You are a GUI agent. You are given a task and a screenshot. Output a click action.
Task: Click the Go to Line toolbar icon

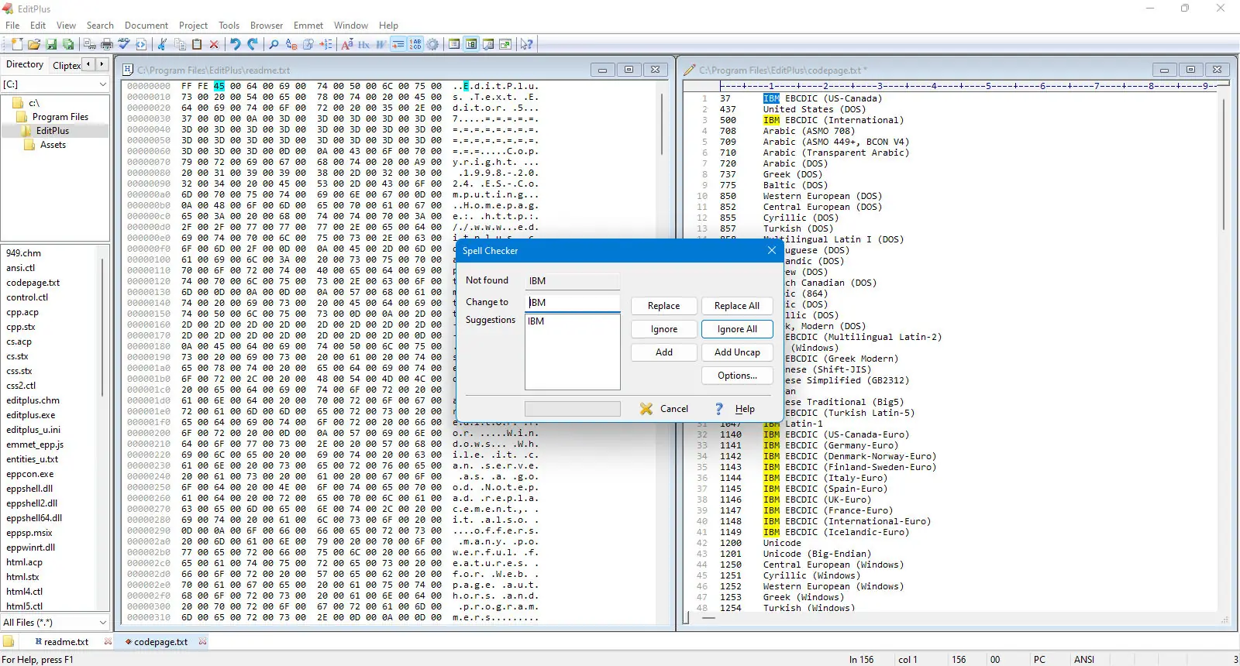[x=325, y=44]
